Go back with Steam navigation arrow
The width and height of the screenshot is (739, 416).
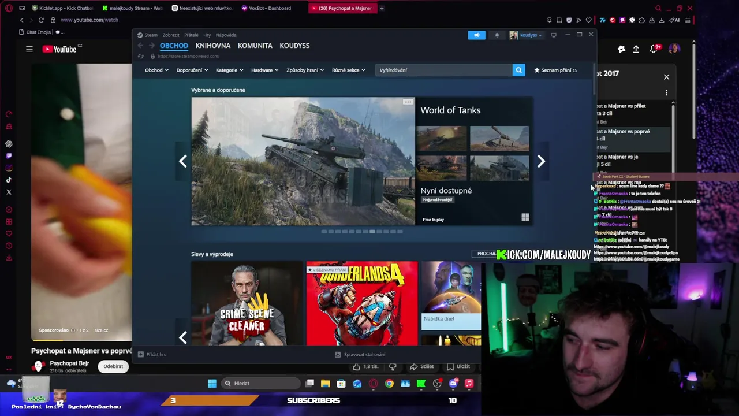point(140,46)
